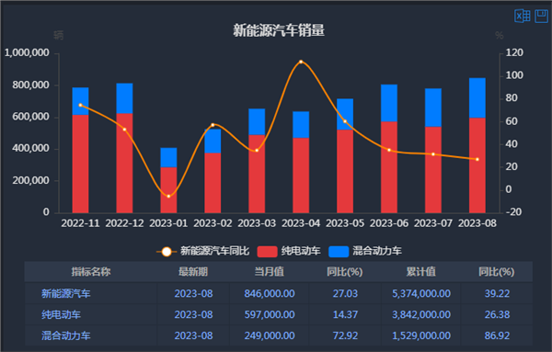Click the 2022-12 blue bar segment
Viewport: 552px width, 352px height.
[124, 98]
